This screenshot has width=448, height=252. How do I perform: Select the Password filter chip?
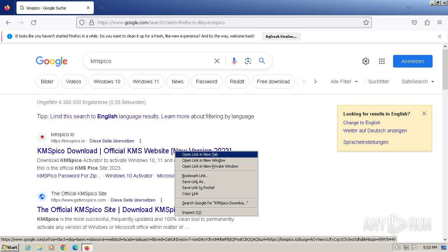pyautogui.click(x=206, y=82)
